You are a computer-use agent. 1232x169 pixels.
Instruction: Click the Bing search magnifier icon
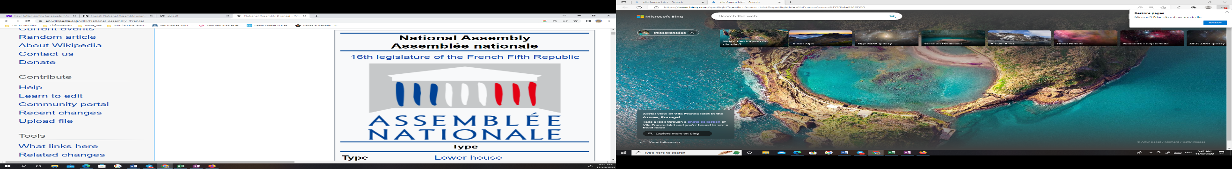pyautogui.click(x=893, y=16)
